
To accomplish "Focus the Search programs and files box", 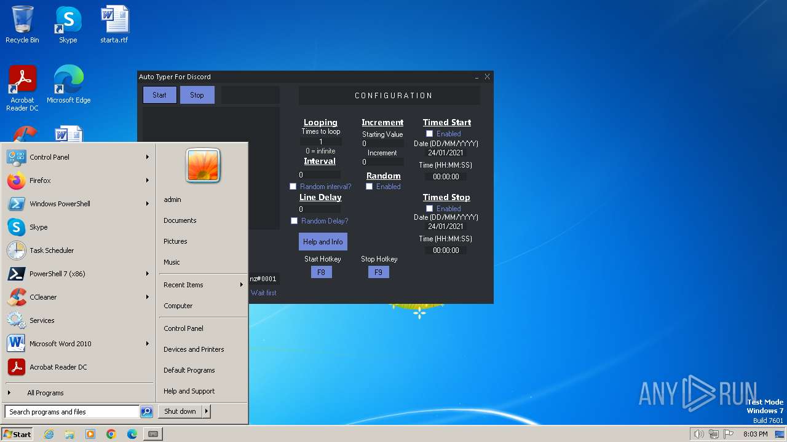I will coord(72,412).
